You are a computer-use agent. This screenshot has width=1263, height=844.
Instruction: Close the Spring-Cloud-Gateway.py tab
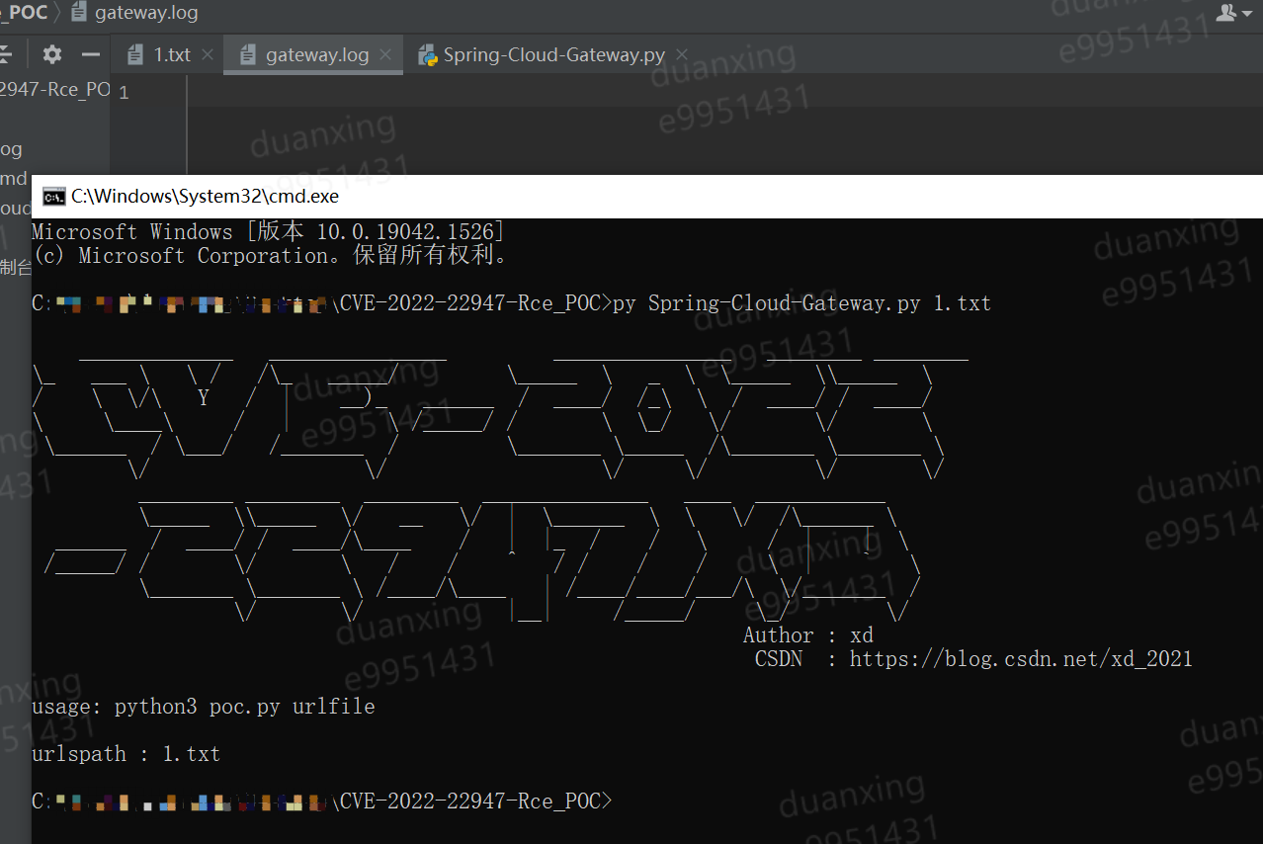pos(681,54)
